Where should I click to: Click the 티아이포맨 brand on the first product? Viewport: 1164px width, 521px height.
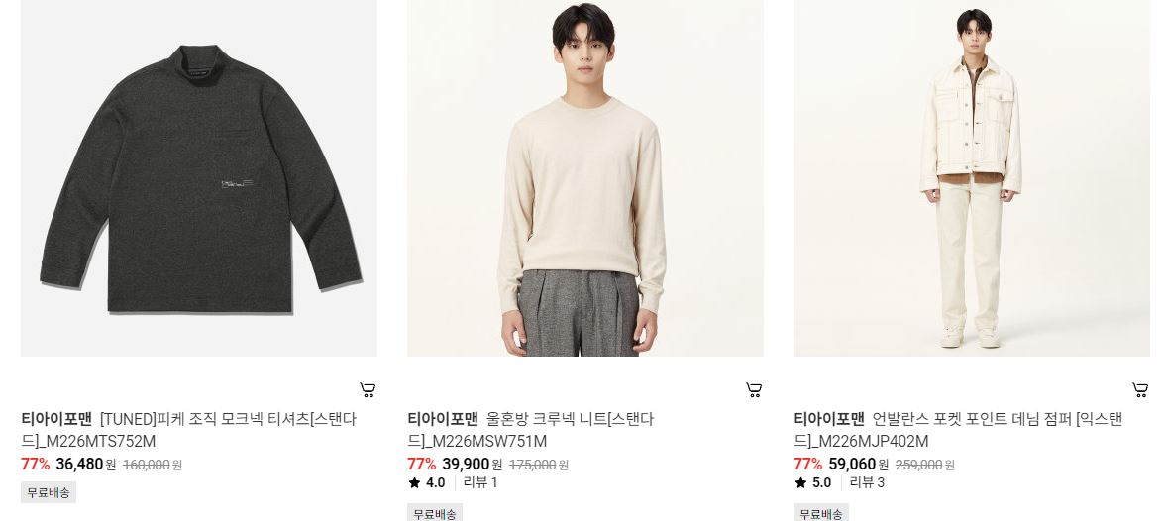56,419
